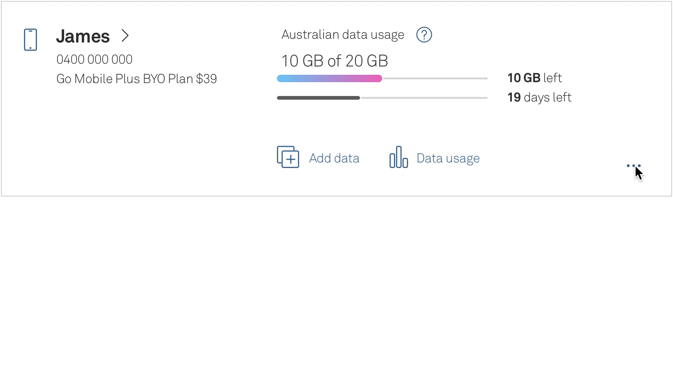673x366 pixels.
Task: Click the Data usage bar chart icon
Action: tap(398, 157)
